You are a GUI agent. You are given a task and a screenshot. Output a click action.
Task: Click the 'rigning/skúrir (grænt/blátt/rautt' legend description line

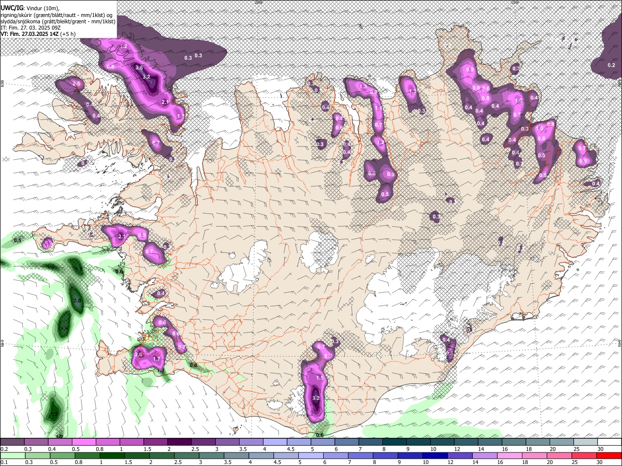56,15
